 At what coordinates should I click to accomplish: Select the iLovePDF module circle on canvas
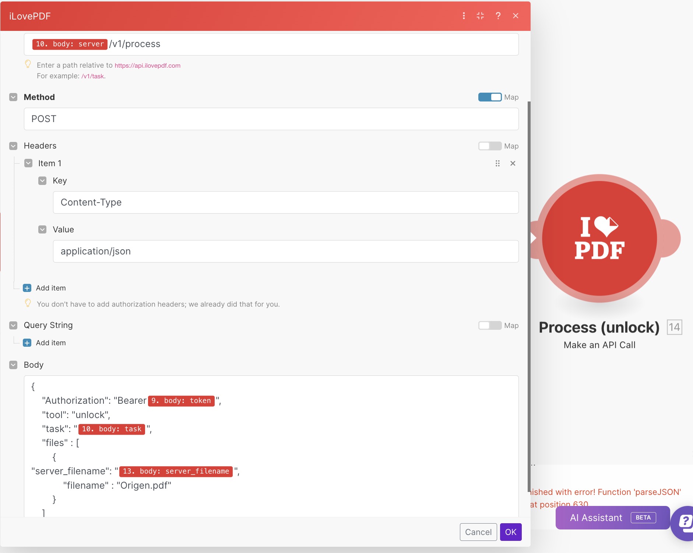coord(599,238)
